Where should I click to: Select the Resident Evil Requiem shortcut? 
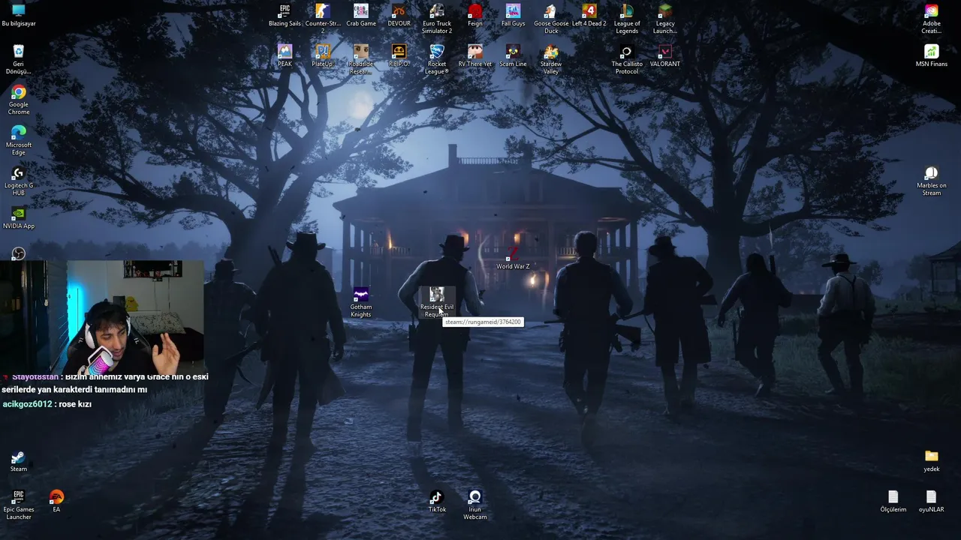click(437, 302)
